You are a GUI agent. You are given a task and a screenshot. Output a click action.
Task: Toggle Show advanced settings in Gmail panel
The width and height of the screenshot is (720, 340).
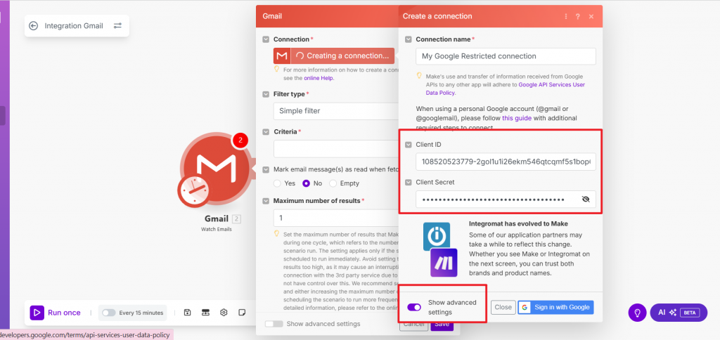(274, 324)
